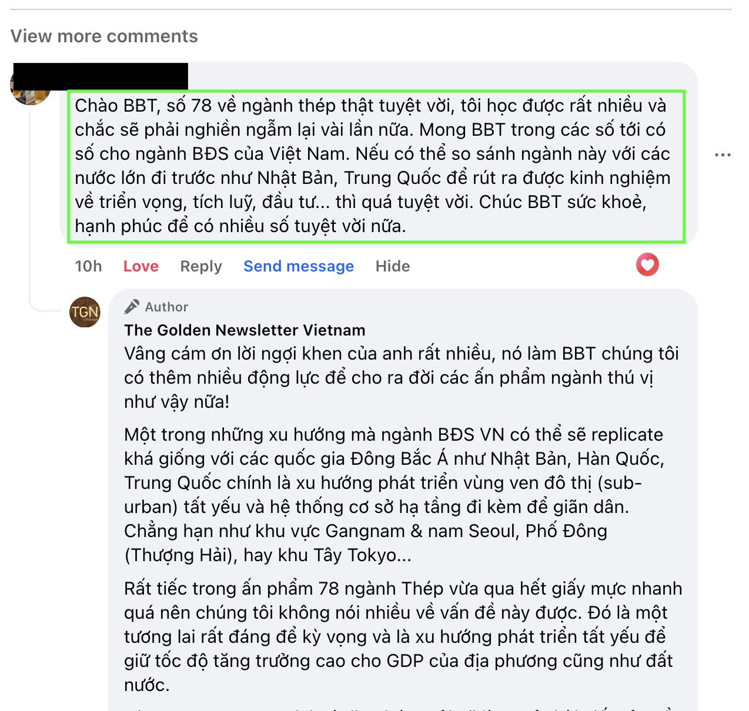Click the red heart reaction icon
Image resolution: width=749 pixels, height=711 pixels.
click(647, 264)
